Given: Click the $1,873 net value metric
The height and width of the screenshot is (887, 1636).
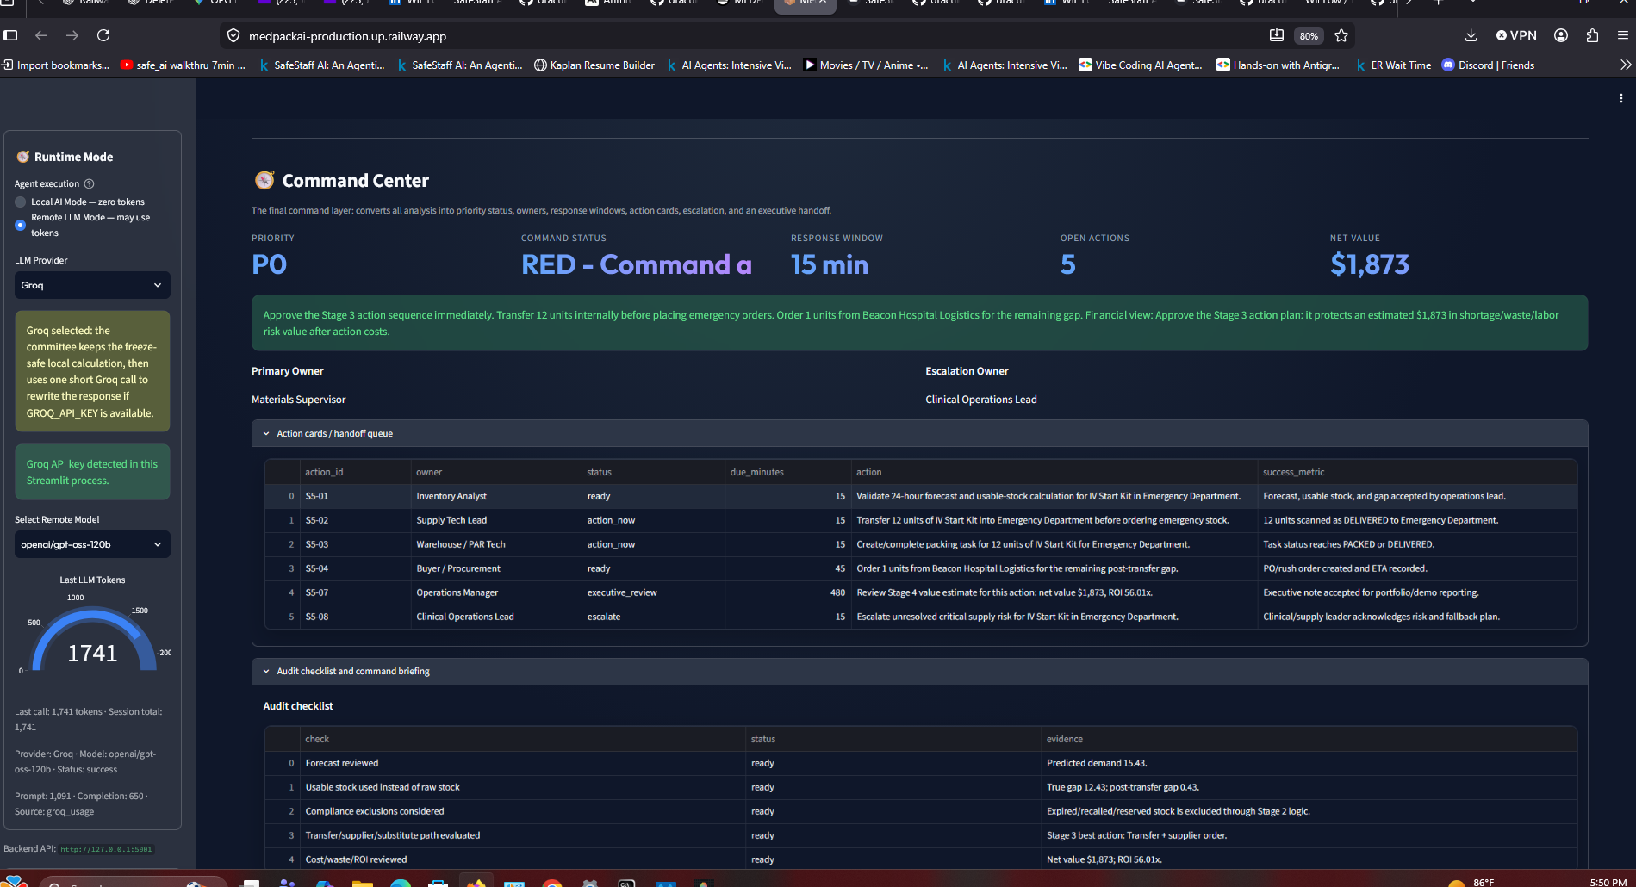Looking at the screenshot, I should (x=1370, y=264).
